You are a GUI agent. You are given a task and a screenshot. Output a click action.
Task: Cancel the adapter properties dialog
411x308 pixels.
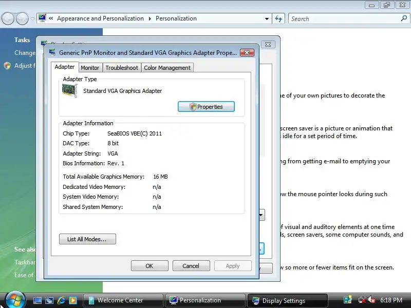pos(191,266)
